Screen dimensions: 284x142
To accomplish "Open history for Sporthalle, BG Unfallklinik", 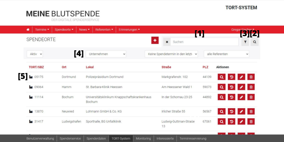I will point(232,122).
